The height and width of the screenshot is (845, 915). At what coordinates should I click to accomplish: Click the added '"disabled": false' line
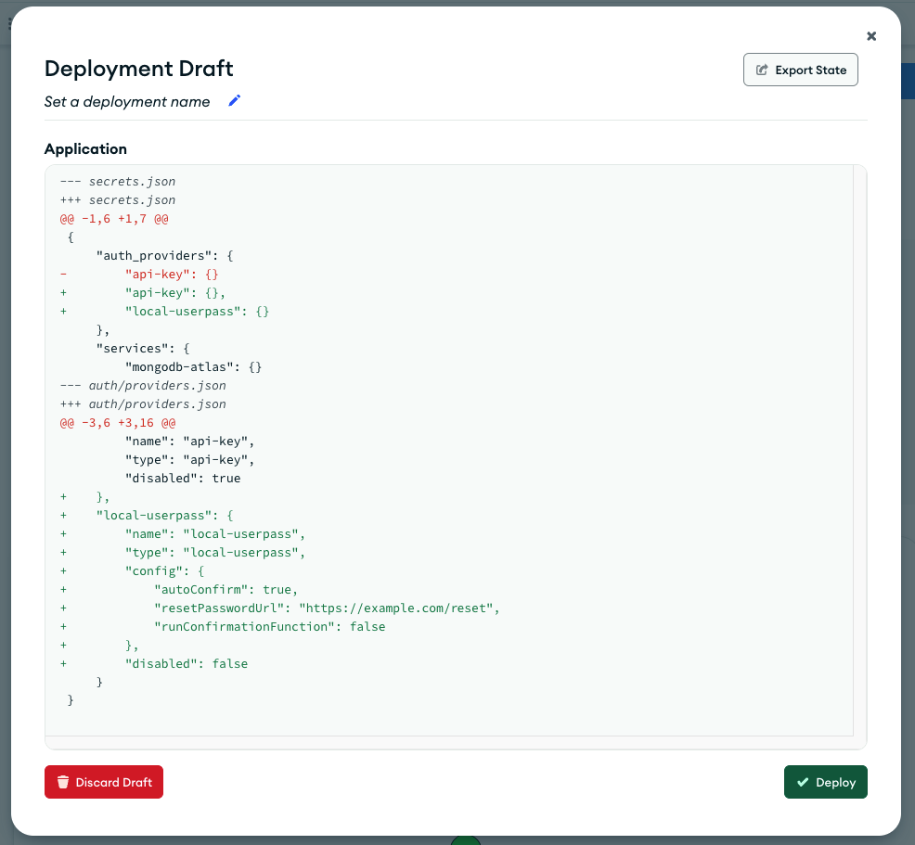pos(154,663)
